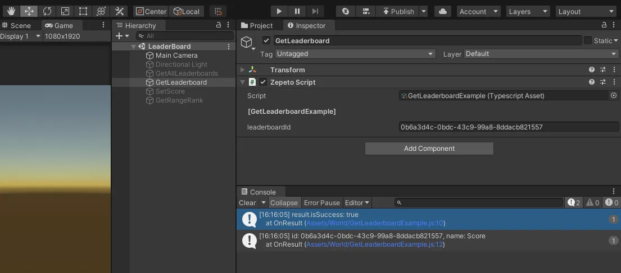This screenshot has height=273, width=621.
Task: Open the create object plus menu
Action: [122, 36]
